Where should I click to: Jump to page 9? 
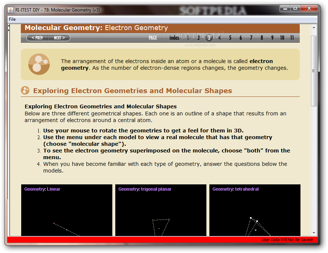pyautogui.click(x=272, y=38)
